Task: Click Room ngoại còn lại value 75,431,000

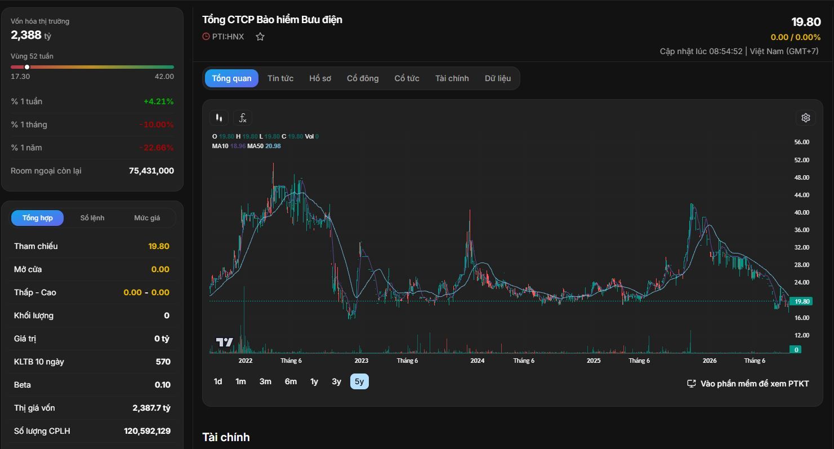Action: coord(151,171)
